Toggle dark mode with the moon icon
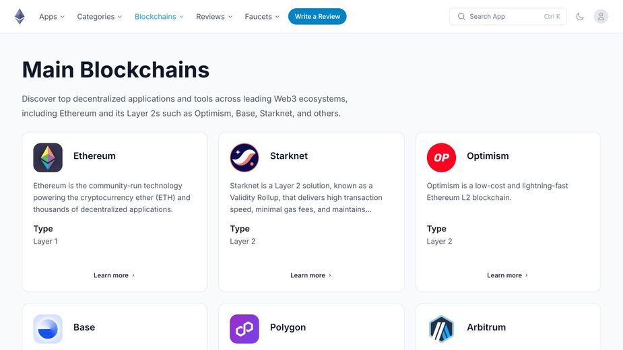This screenshot has height=350, width=623. point(580,17)
